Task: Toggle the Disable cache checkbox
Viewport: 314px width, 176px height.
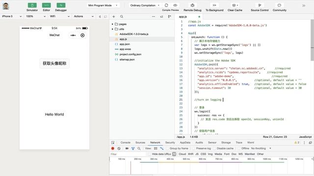Action: 214,149
